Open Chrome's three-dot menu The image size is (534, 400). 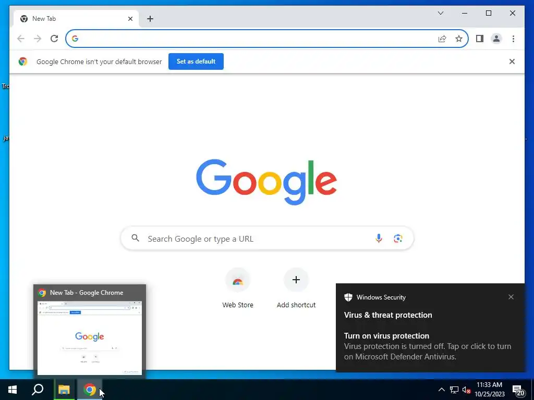[x=513, y=39]
